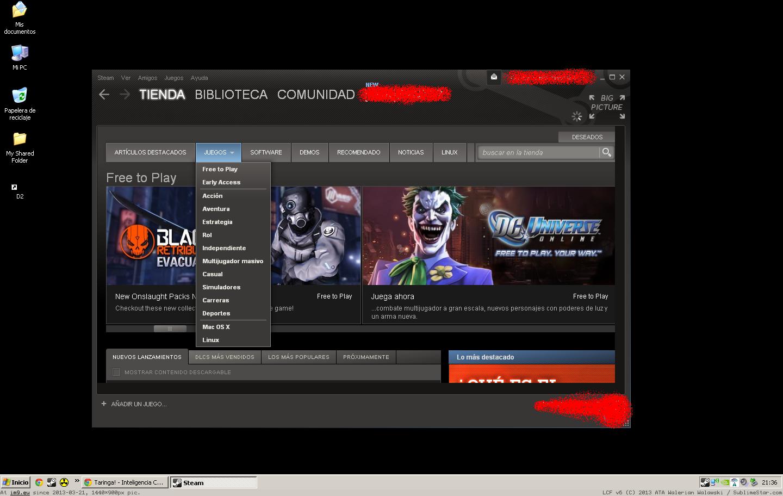Open the Ayuda menu
The image size is (783, 496).
coord(199,78)
